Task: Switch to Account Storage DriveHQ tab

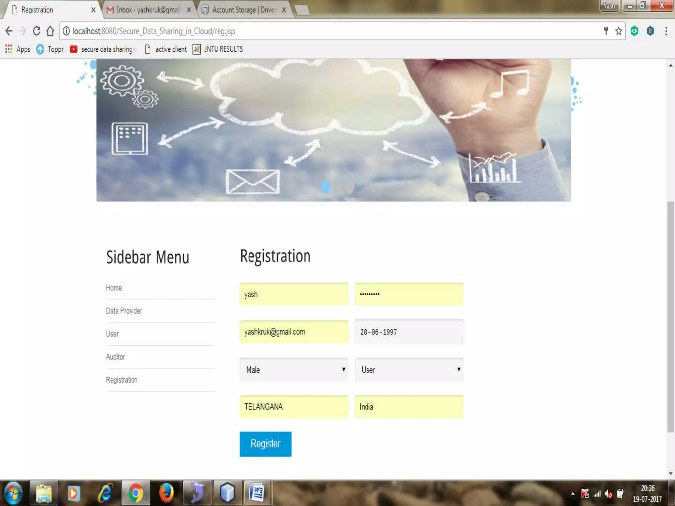Action: (244, 10)
